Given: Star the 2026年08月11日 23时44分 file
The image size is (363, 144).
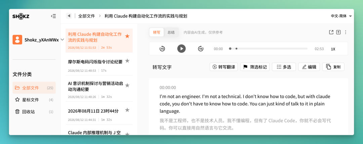Looking at the screenshot, I should tap(127, 110).
